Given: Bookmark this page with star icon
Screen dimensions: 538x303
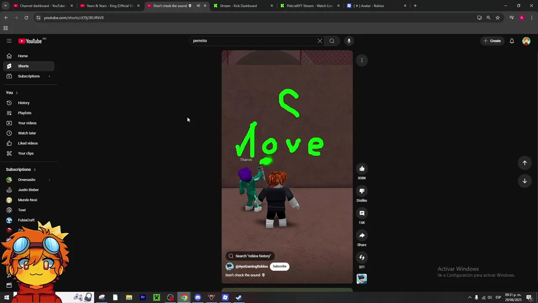Looking at the screenshot, I should 498,18.
